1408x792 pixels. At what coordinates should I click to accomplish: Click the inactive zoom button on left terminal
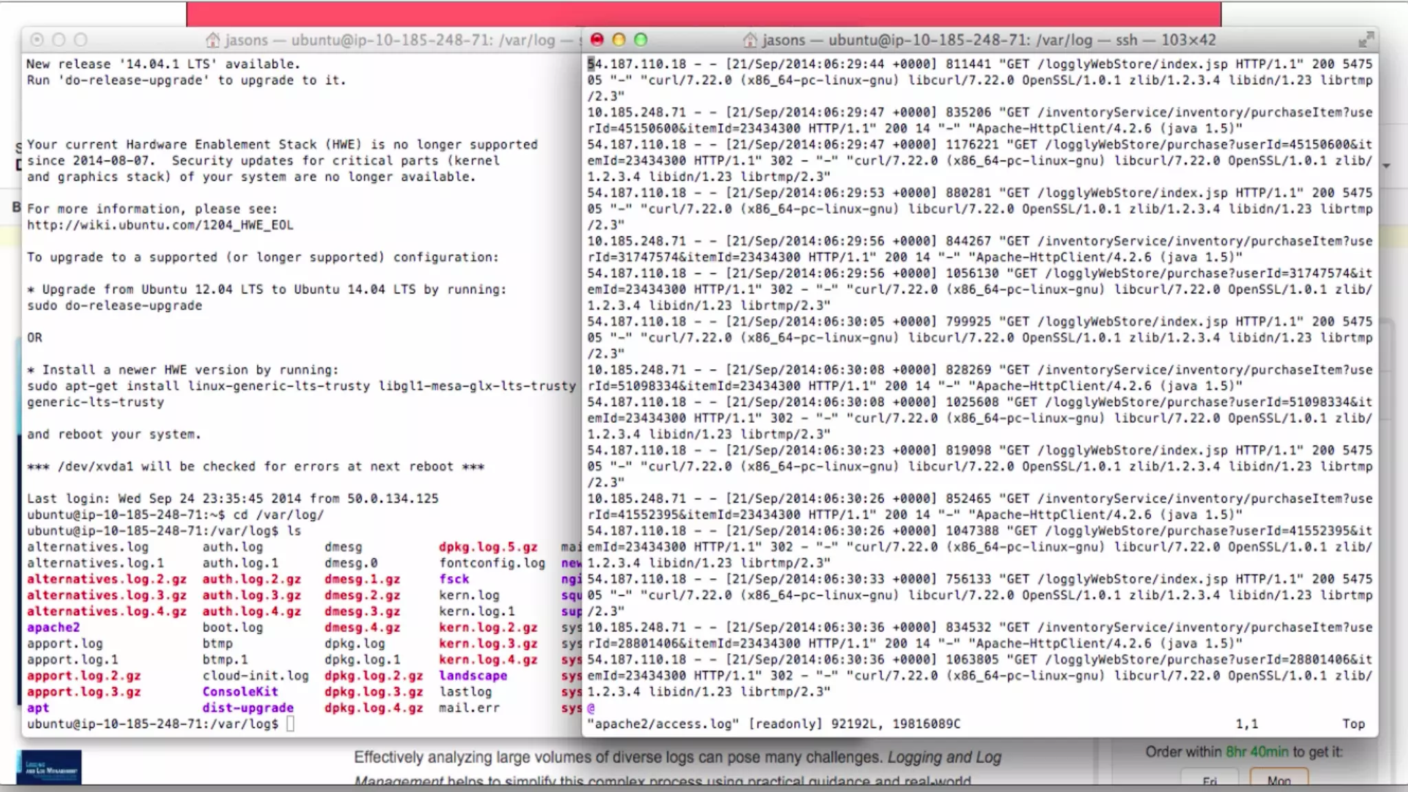[x=81, y=40]
